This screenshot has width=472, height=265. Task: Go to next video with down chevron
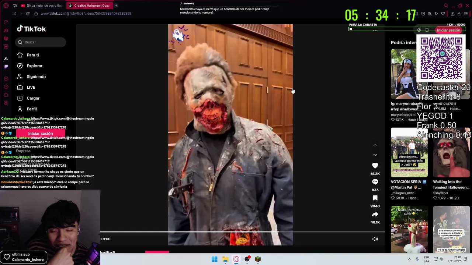point(375,155)
